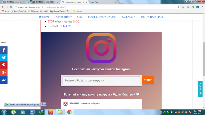Screen dimensions: 205x115
Task: Click the green circular extension icon
Action: tap(193, 7)
